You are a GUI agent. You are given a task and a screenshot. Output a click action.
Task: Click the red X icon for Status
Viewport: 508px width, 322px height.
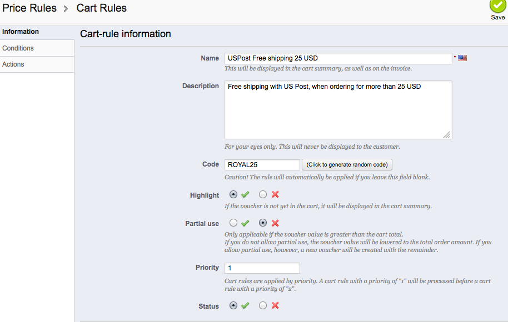click(x=275, y=305)
